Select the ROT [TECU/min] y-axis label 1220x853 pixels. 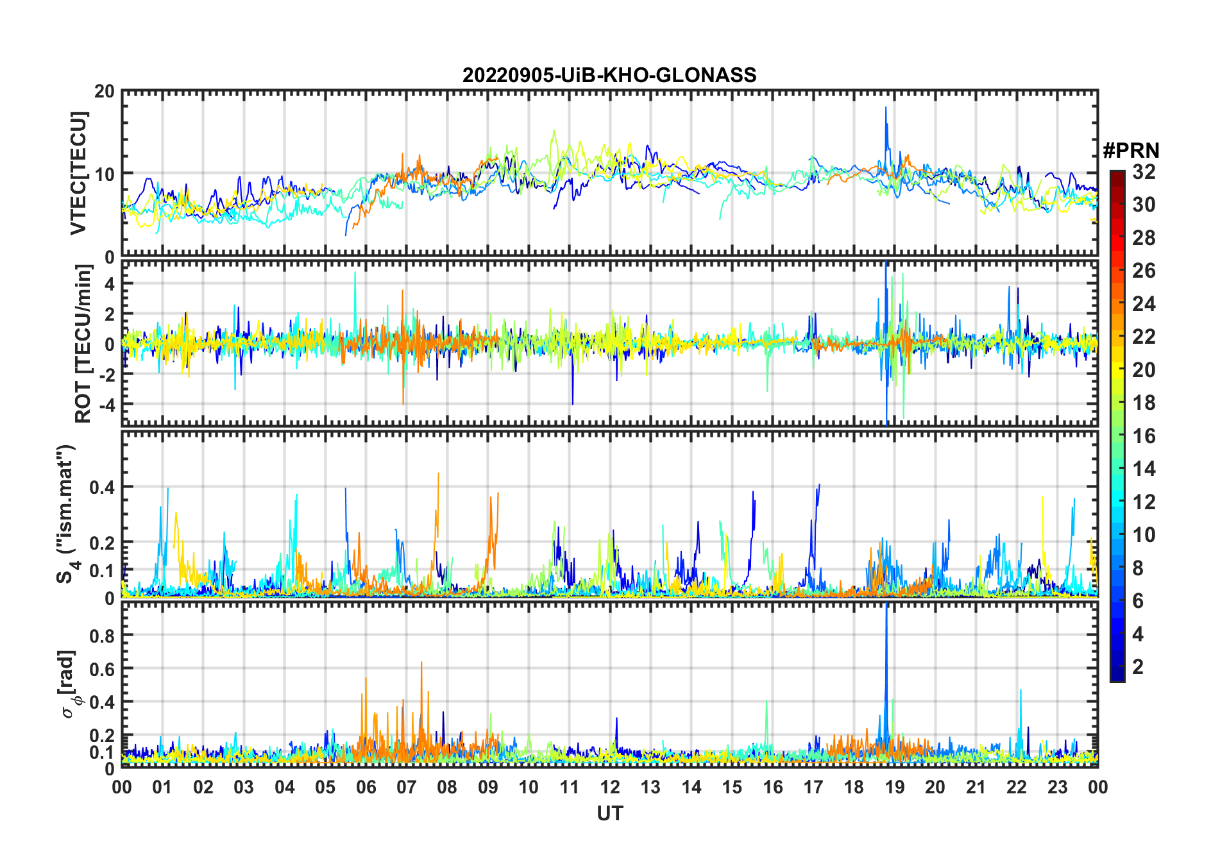click(x=83, y=344)
